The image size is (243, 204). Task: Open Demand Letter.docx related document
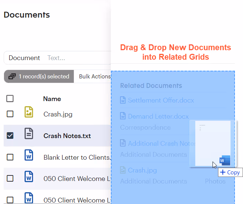(158, 116)
